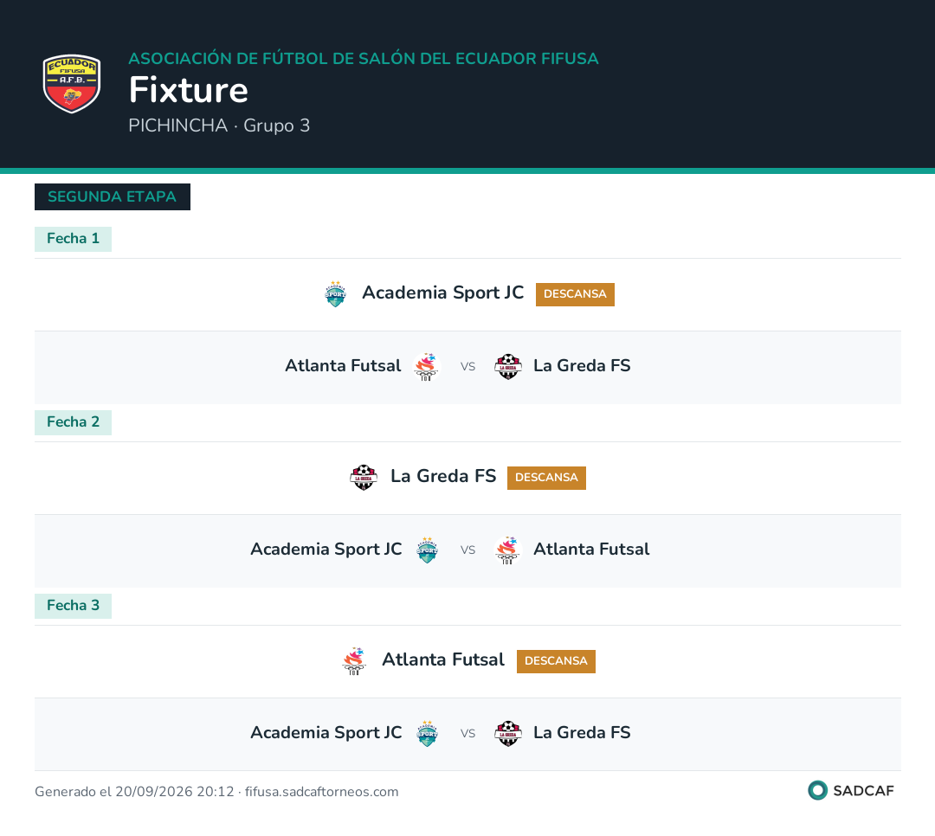Click DESCANSA badge next to Atlanta Futsal

pos(556,661)
